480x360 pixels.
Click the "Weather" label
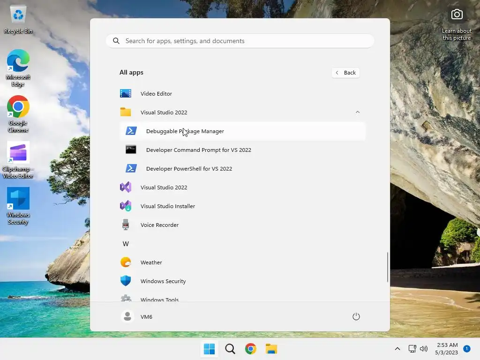[x=151, y=262]
